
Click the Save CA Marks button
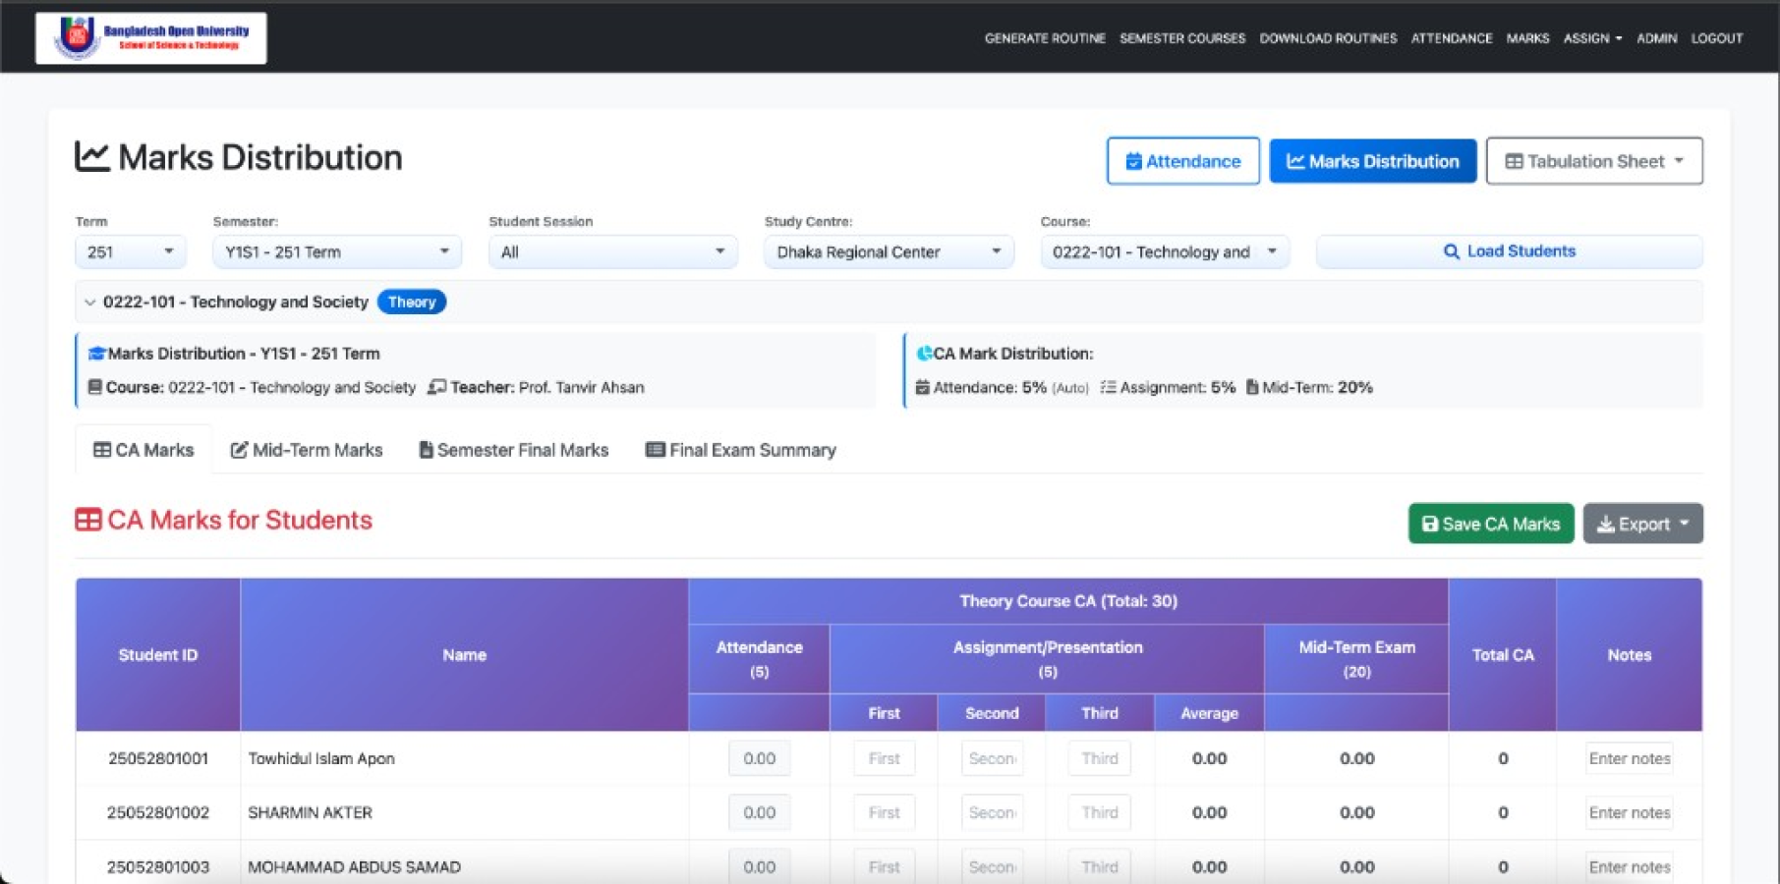tap(1491, 524)
